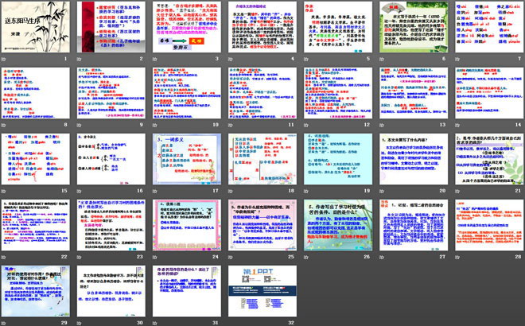
Task: Select slide 12 thumbnail
Action: (x=335, y=96)
